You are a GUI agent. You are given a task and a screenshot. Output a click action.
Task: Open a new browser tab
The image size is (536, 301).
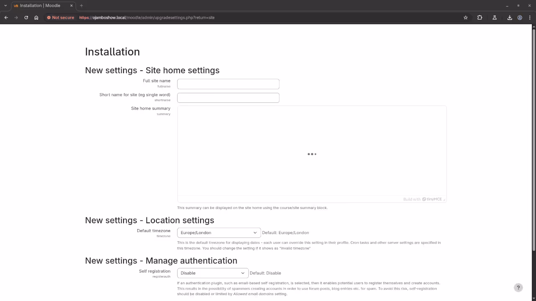pos(81,5)
